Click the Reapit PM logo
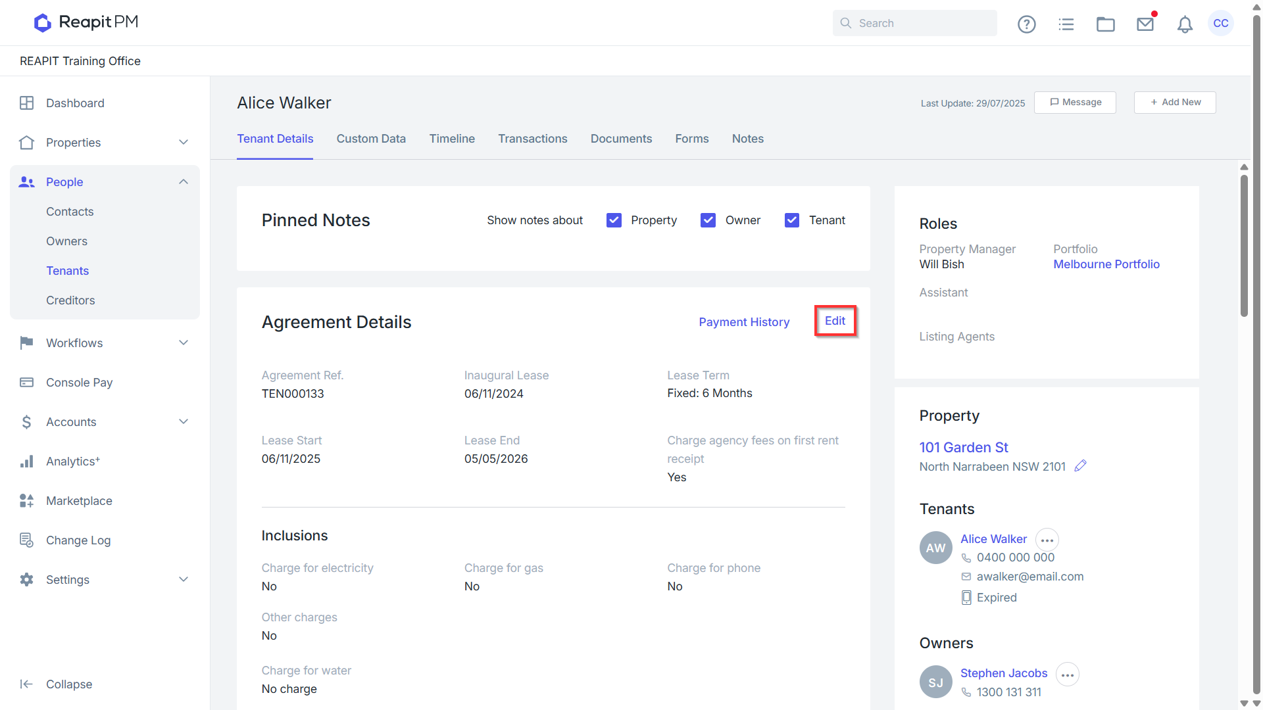Viewport: 1263px width, 710px height. tap(86, 22)
